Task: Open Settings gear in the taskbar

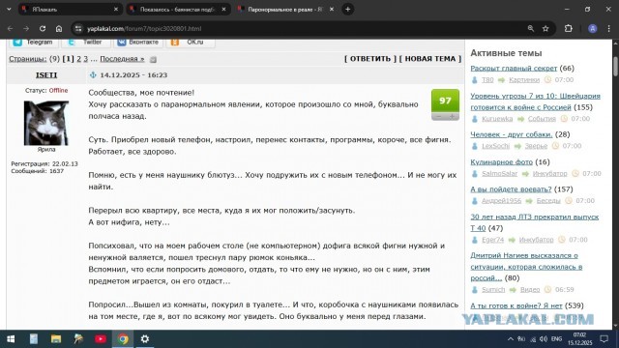Action: coord(145,339)
